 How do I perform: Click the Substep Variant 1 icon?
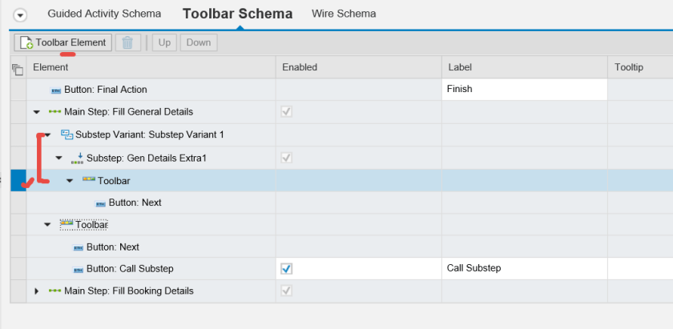[66, 134]
